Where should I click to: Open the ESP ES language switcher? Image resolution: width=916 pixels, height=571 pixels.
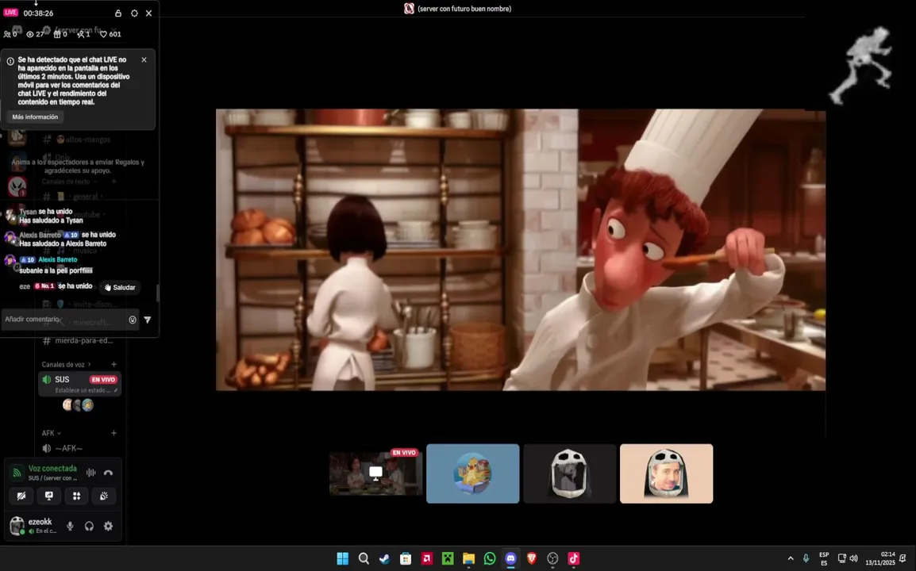point(824,559)
